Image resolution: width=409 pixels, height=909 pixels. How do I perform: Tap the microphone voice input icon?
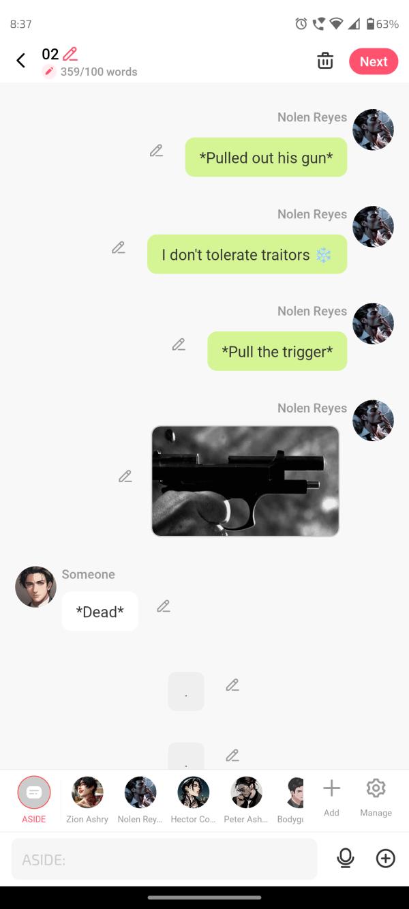[x=346, y=859]
